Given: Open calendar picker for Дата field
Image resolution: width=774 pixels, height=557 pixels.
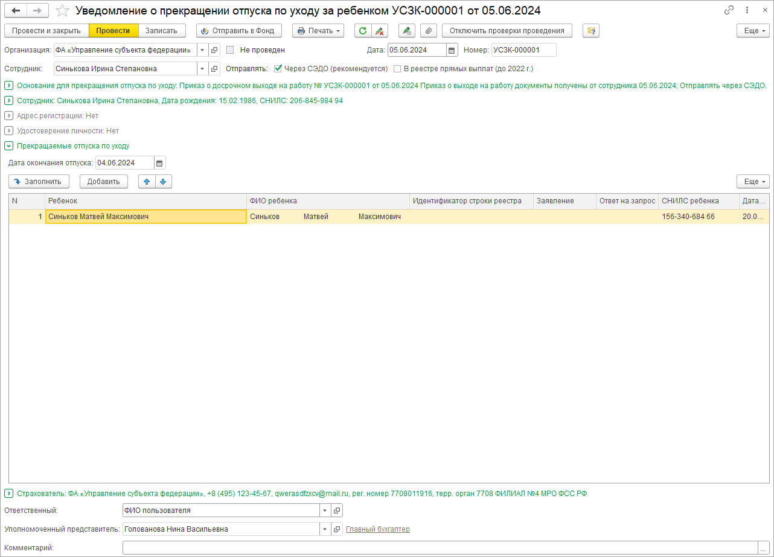Looking at the screenshot, I should click(x=452, y=50).
